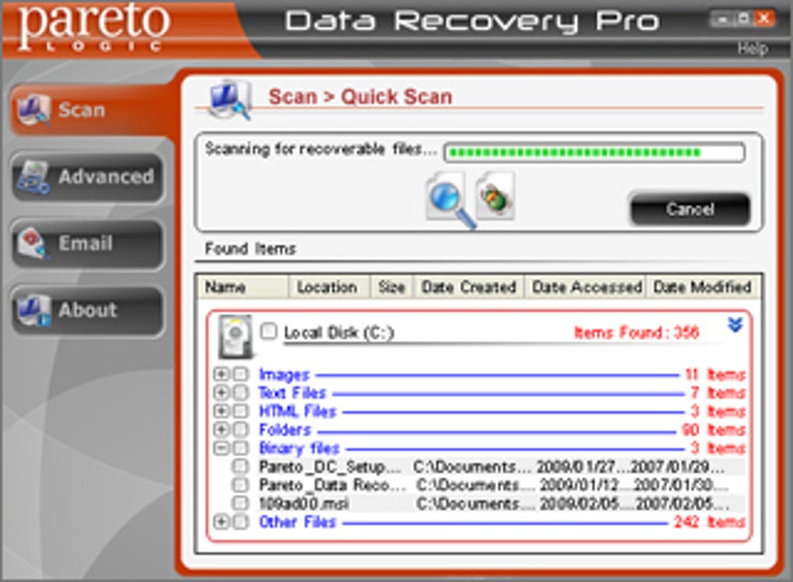
Task: Click the Email envelope icon
Action: tap(33, 243)
